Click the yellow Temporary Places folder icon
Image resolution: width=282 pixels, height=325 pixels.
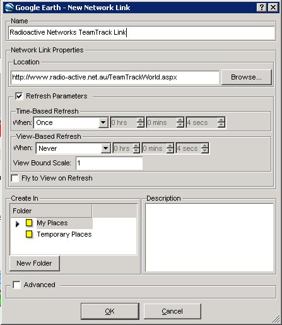[x=29, y=234]
